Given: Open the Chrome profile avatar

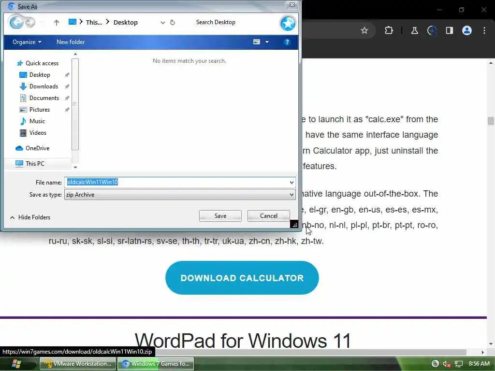Looking at the screenshot, I should pyautogui.click(x=467, y=30).
